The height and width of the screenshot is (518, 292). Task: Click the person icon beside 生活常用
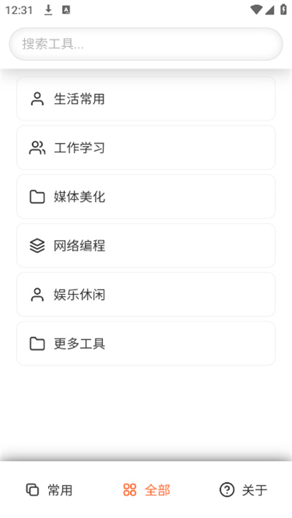coord(37,98)
